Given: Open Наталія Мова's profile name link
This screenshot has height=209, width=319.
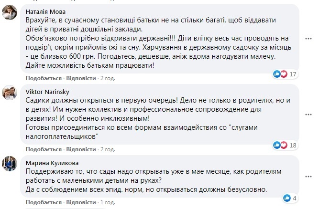Looking at the screenshot, I should (x=45, y=12).
